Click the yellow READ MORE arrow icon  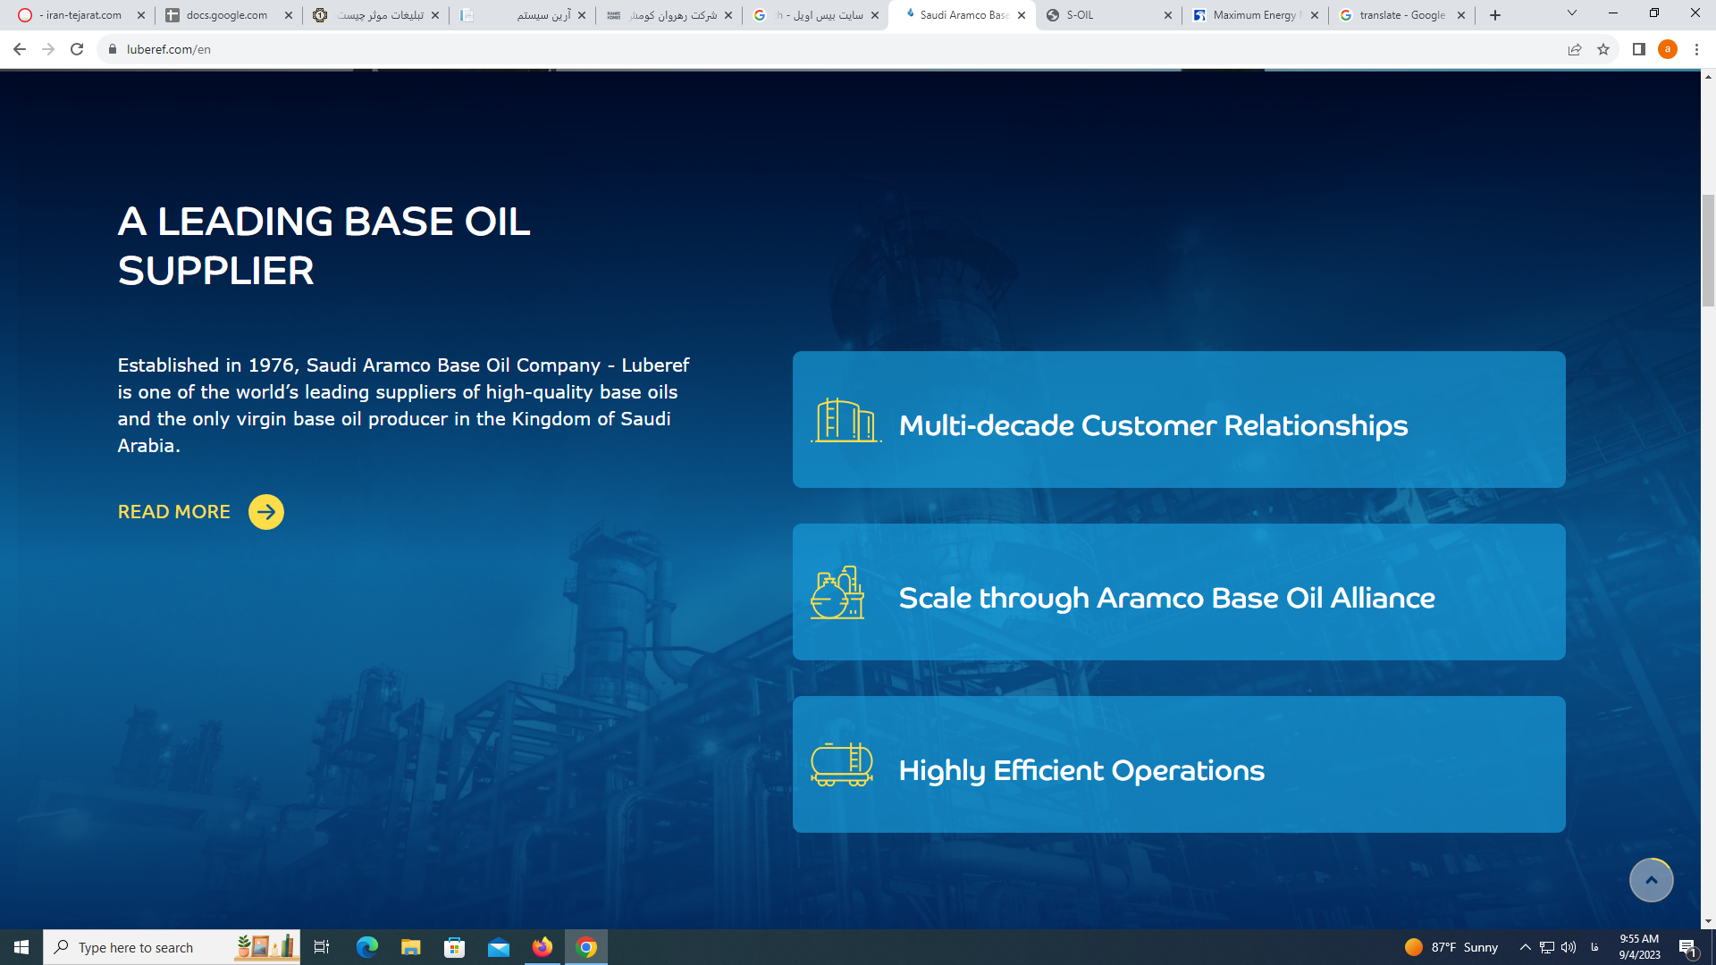click(265, 512)
